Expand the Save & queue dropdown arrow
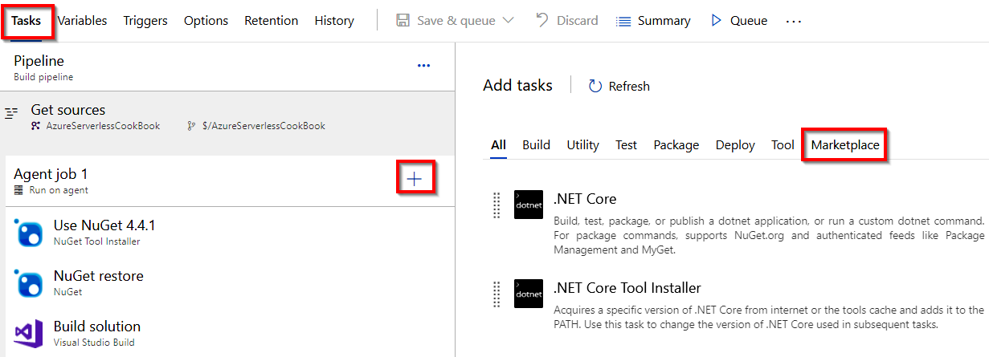989x357 pixels. tap(508, 21)
